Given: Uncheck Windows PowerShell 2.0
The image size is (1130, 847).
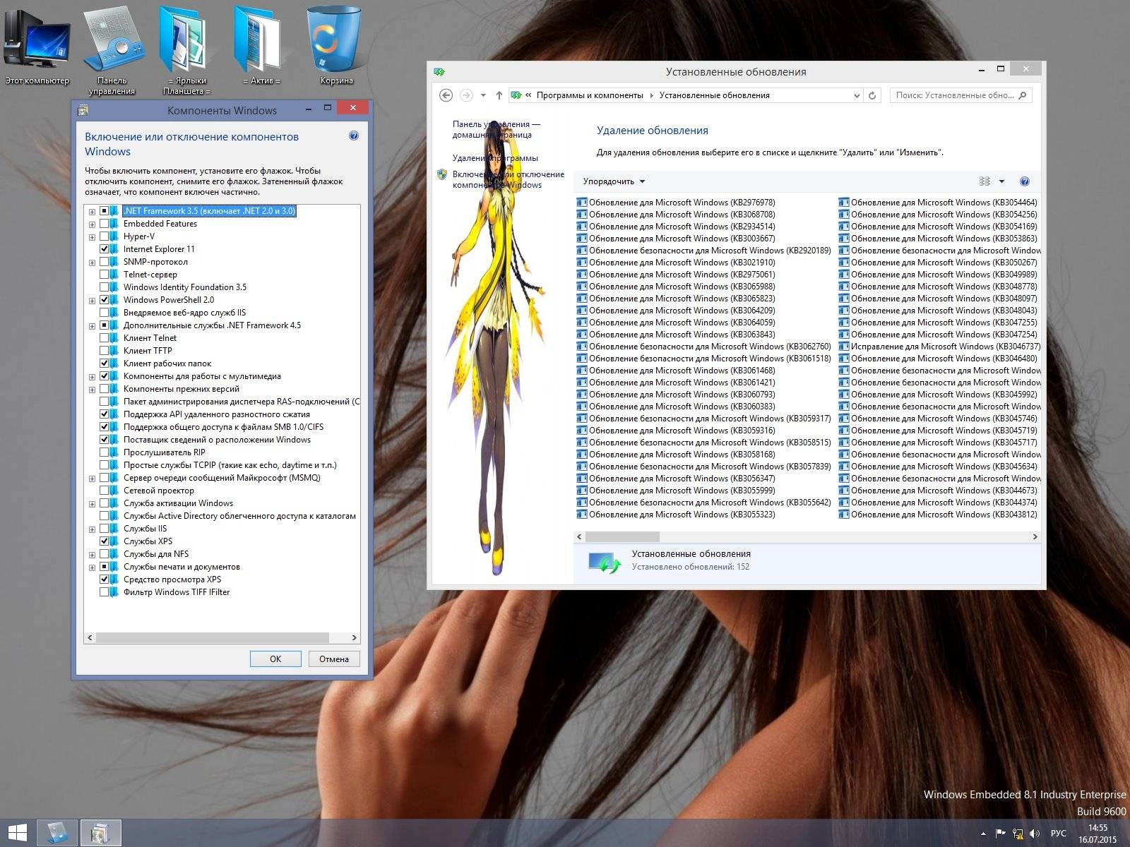Looking at the screenshot, I should 105,300.
